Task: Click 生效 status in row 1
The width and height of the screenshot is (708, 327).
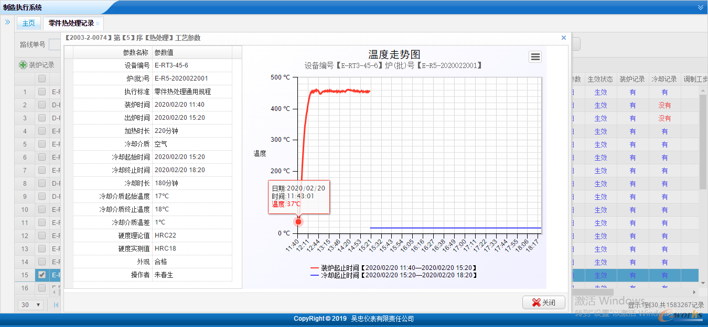Action: pyautogui.click(x=600, y=92)
